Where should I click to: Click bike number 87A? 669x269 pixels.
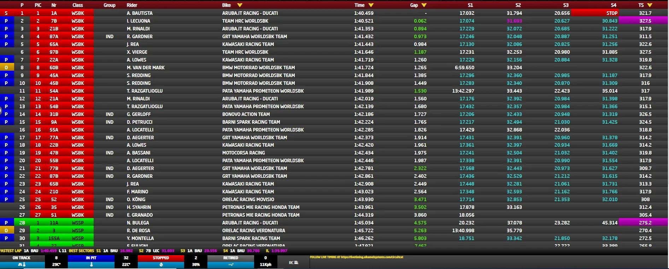pos(54,36)
